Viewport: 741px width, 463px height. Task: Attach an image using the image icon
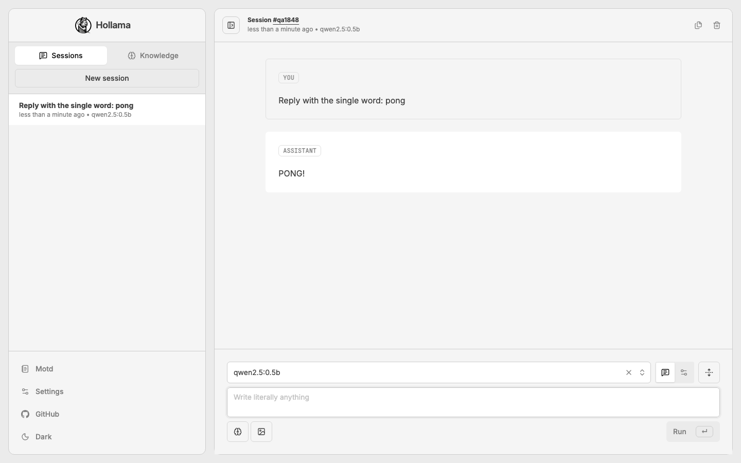point(261,432)
